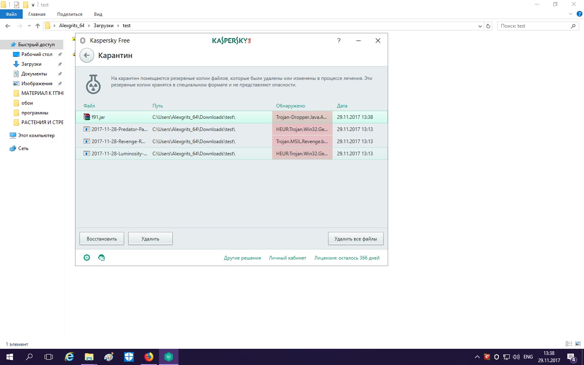Switch to the Главная ribbon tab

click(x=37, y=14)
